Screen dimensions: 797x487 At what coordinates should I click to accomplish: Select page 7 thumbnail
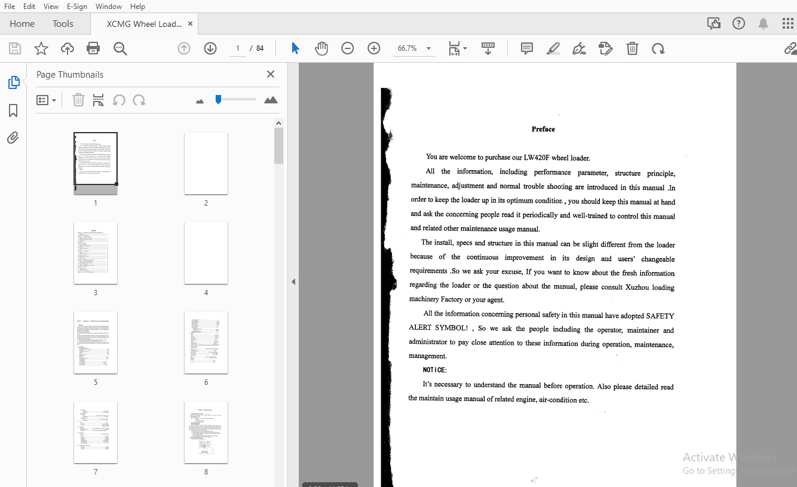point(96,432)
